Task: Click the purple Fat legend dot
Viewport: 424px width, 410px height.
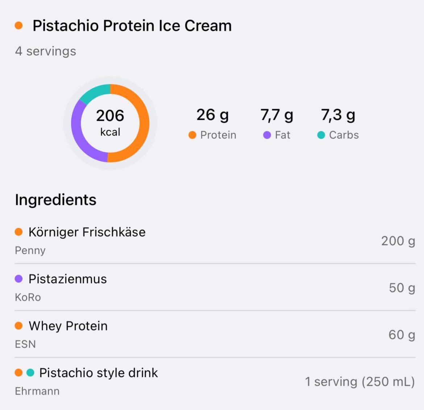Action: pos(267,135)
